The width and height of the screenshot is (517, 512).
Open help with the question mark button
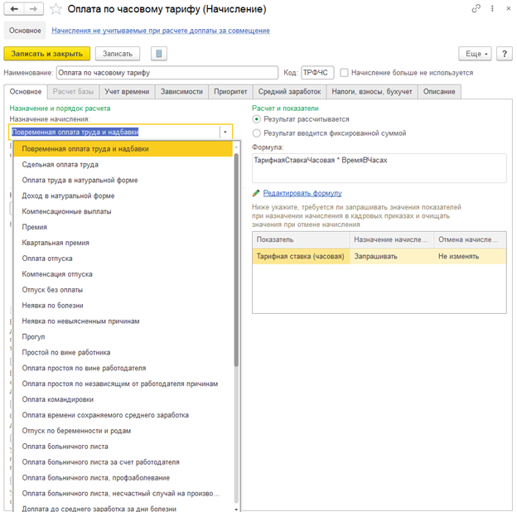click(505, 54)
